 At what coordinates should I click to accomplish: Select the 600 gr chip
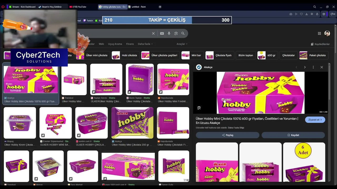pyautogui.click(x=267, y=55)
